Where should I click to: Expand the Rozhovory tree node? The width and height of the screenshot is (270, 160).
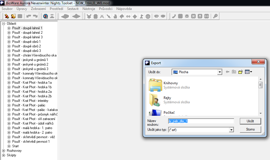point(4,151)
